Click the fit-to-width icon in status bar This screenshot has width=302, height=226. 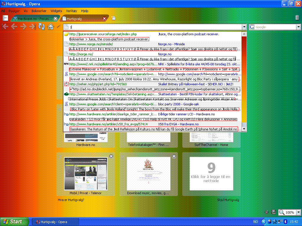pos(267,212)
